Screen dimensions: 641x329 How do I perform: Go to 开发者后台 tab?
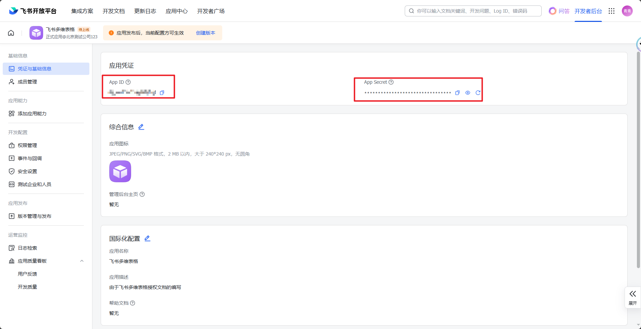(x=588, y=11)
